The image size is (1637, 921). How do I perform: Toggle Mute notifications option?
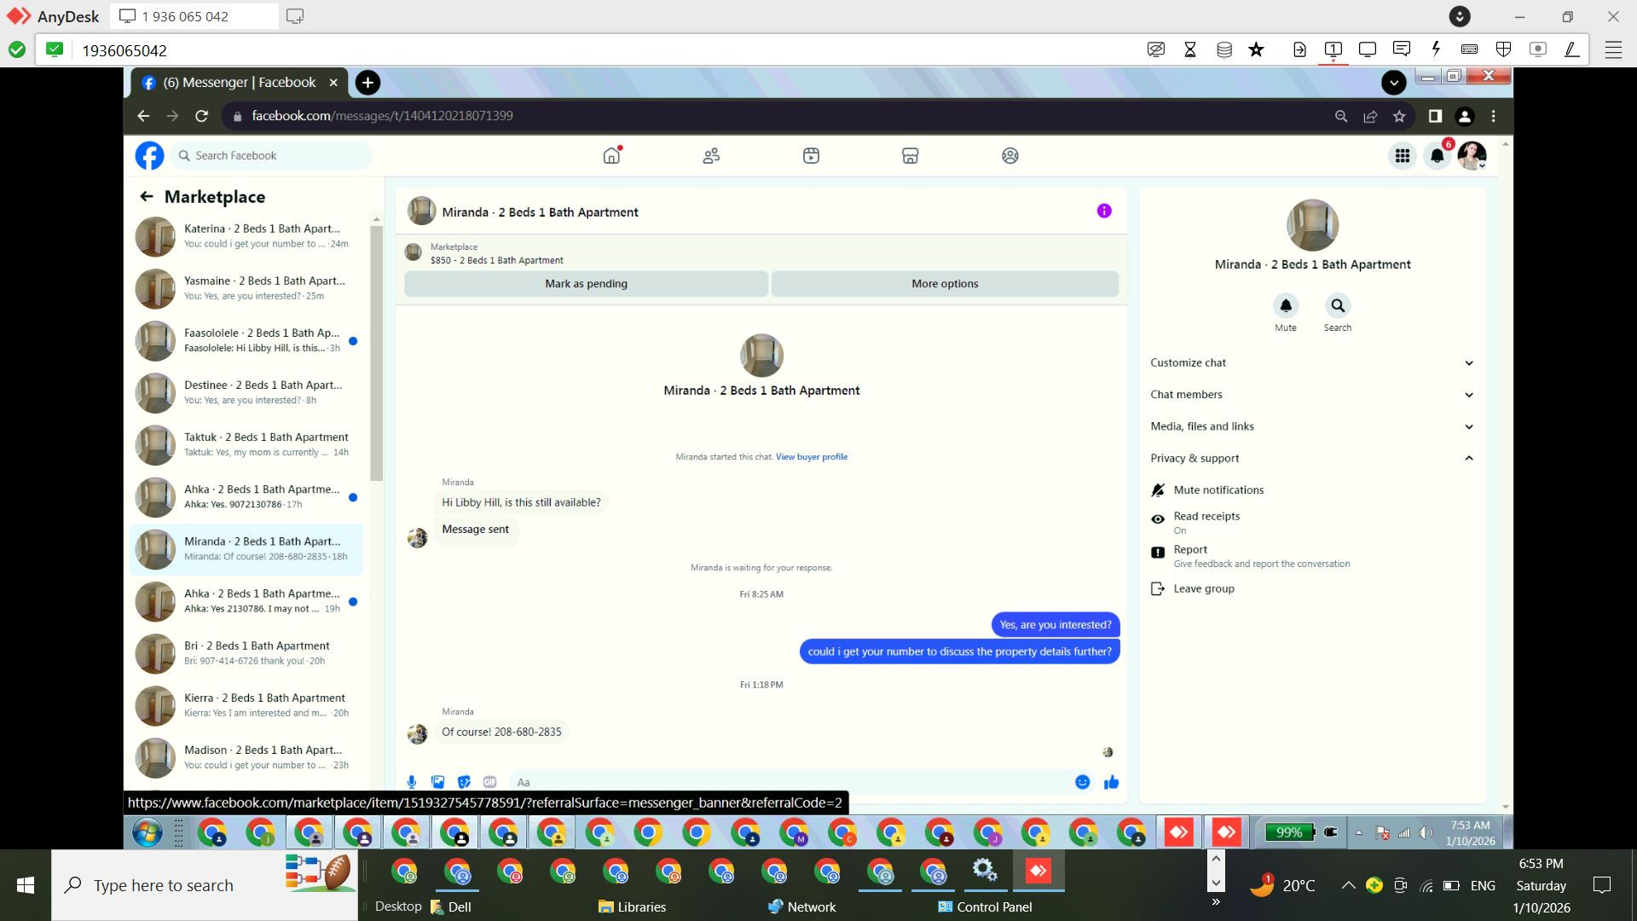click(x=1218, y=490)
